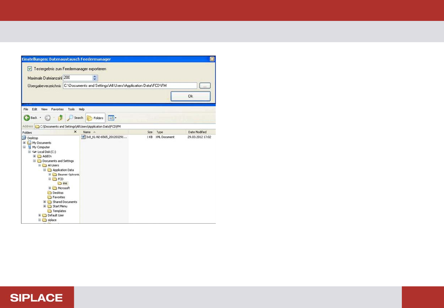Expand the Baumer Optronic folder node
This screenshot has width=444, height=308.
tap(50, 175)
